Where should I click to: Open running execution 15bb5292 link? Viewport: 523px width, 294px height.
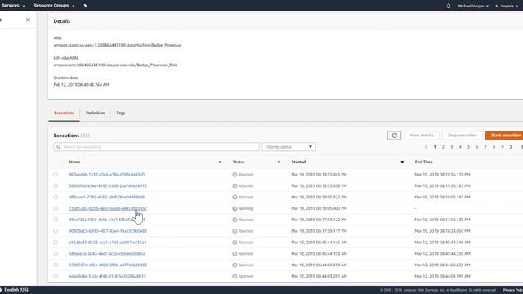tap(108, 209)
